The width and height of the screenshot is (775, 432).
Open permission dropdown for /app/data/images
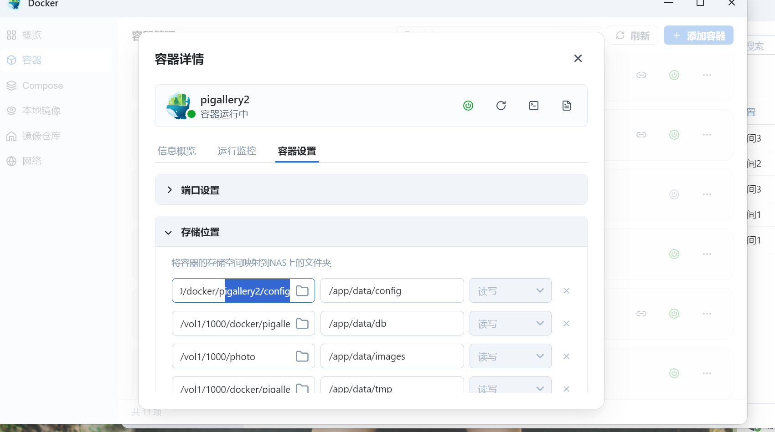(x=510, y=356)
